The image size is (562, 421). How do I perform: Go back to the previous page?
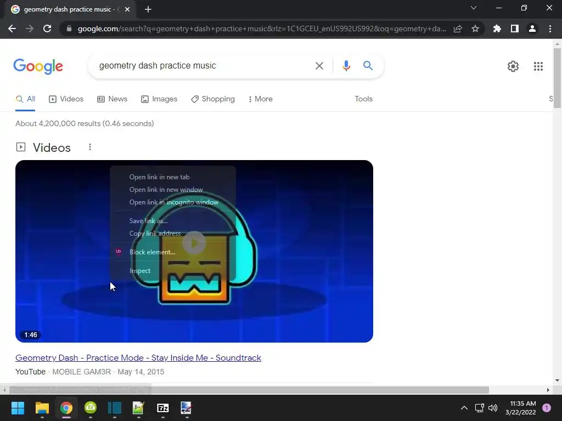(12, 29)
